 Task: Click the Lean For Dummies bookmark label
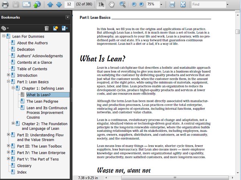click(x=28, y=36)
